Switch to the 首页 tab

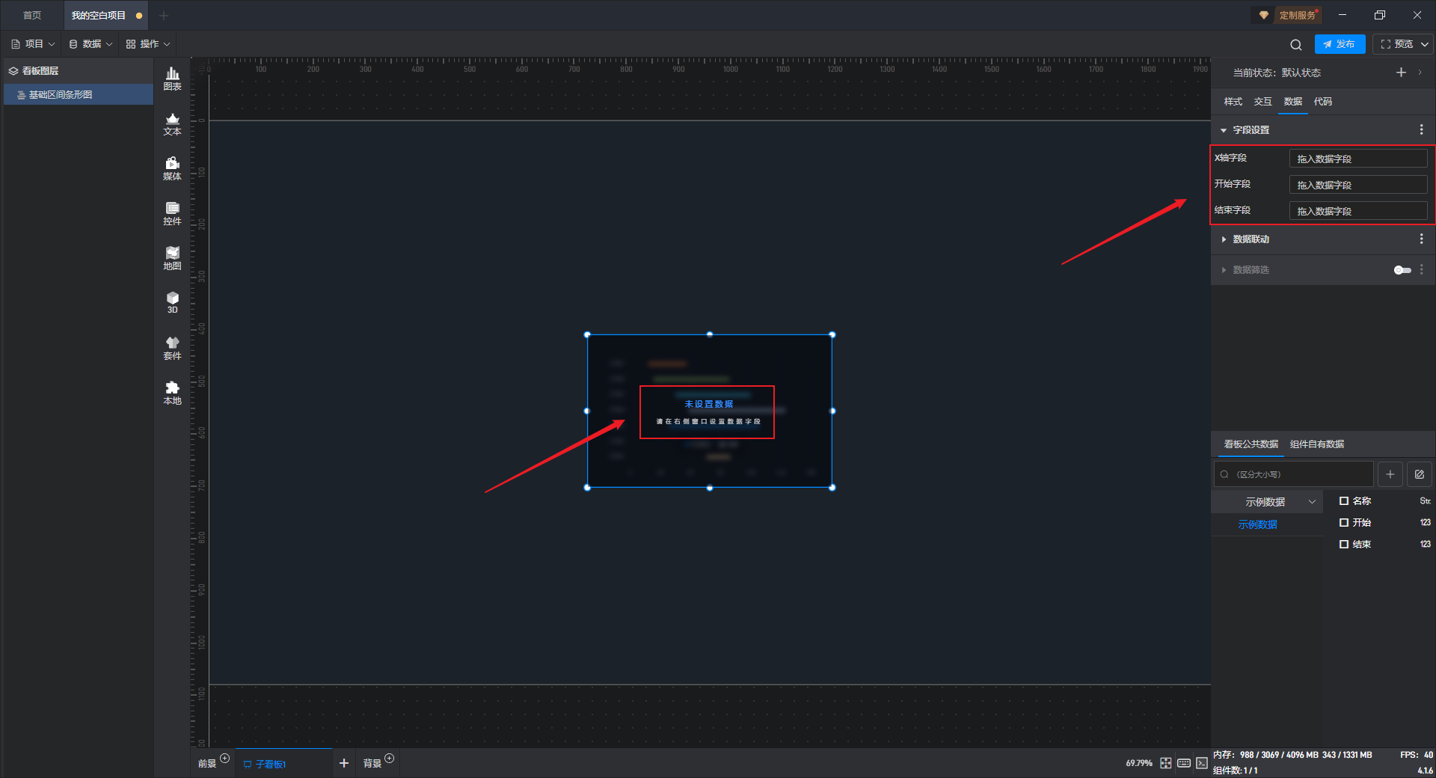click(32, 16)
